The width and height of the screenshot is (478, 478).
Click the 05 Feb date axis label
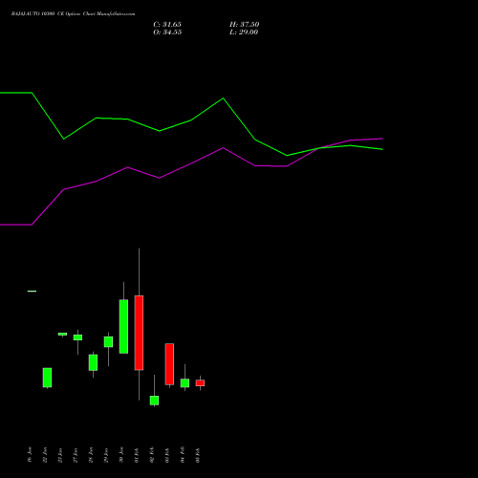coord(198,455)
